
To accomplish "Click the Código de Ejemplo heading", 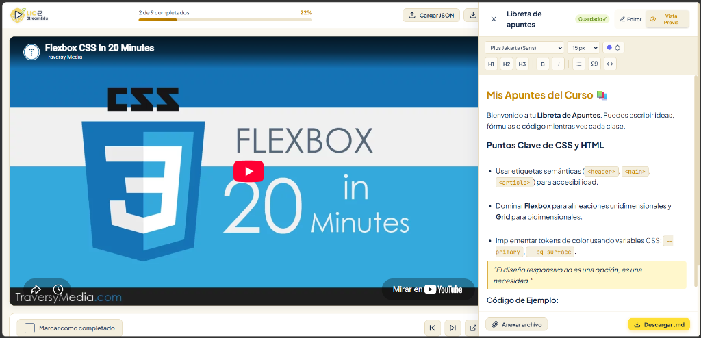I will [x=522, y=300].
